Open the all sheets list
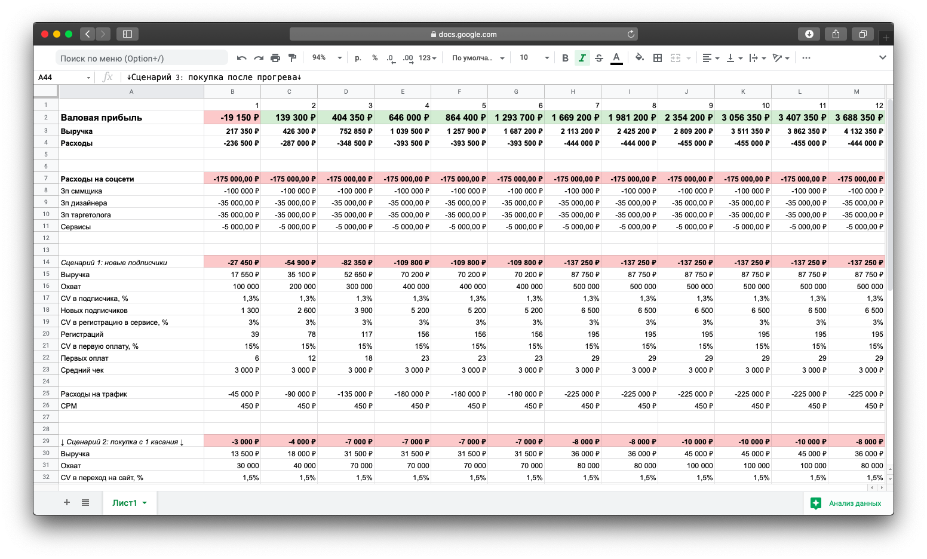 [x=85, y=503]
